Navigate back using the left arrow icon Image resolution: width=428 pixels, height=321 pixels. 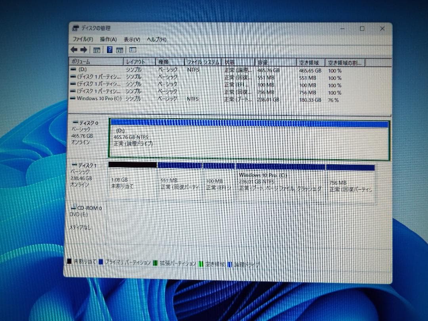tap(74, 49)
